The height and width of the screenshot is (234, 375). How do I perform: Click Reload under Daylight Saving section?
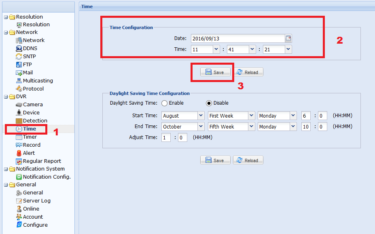click(x=248, y=160)
